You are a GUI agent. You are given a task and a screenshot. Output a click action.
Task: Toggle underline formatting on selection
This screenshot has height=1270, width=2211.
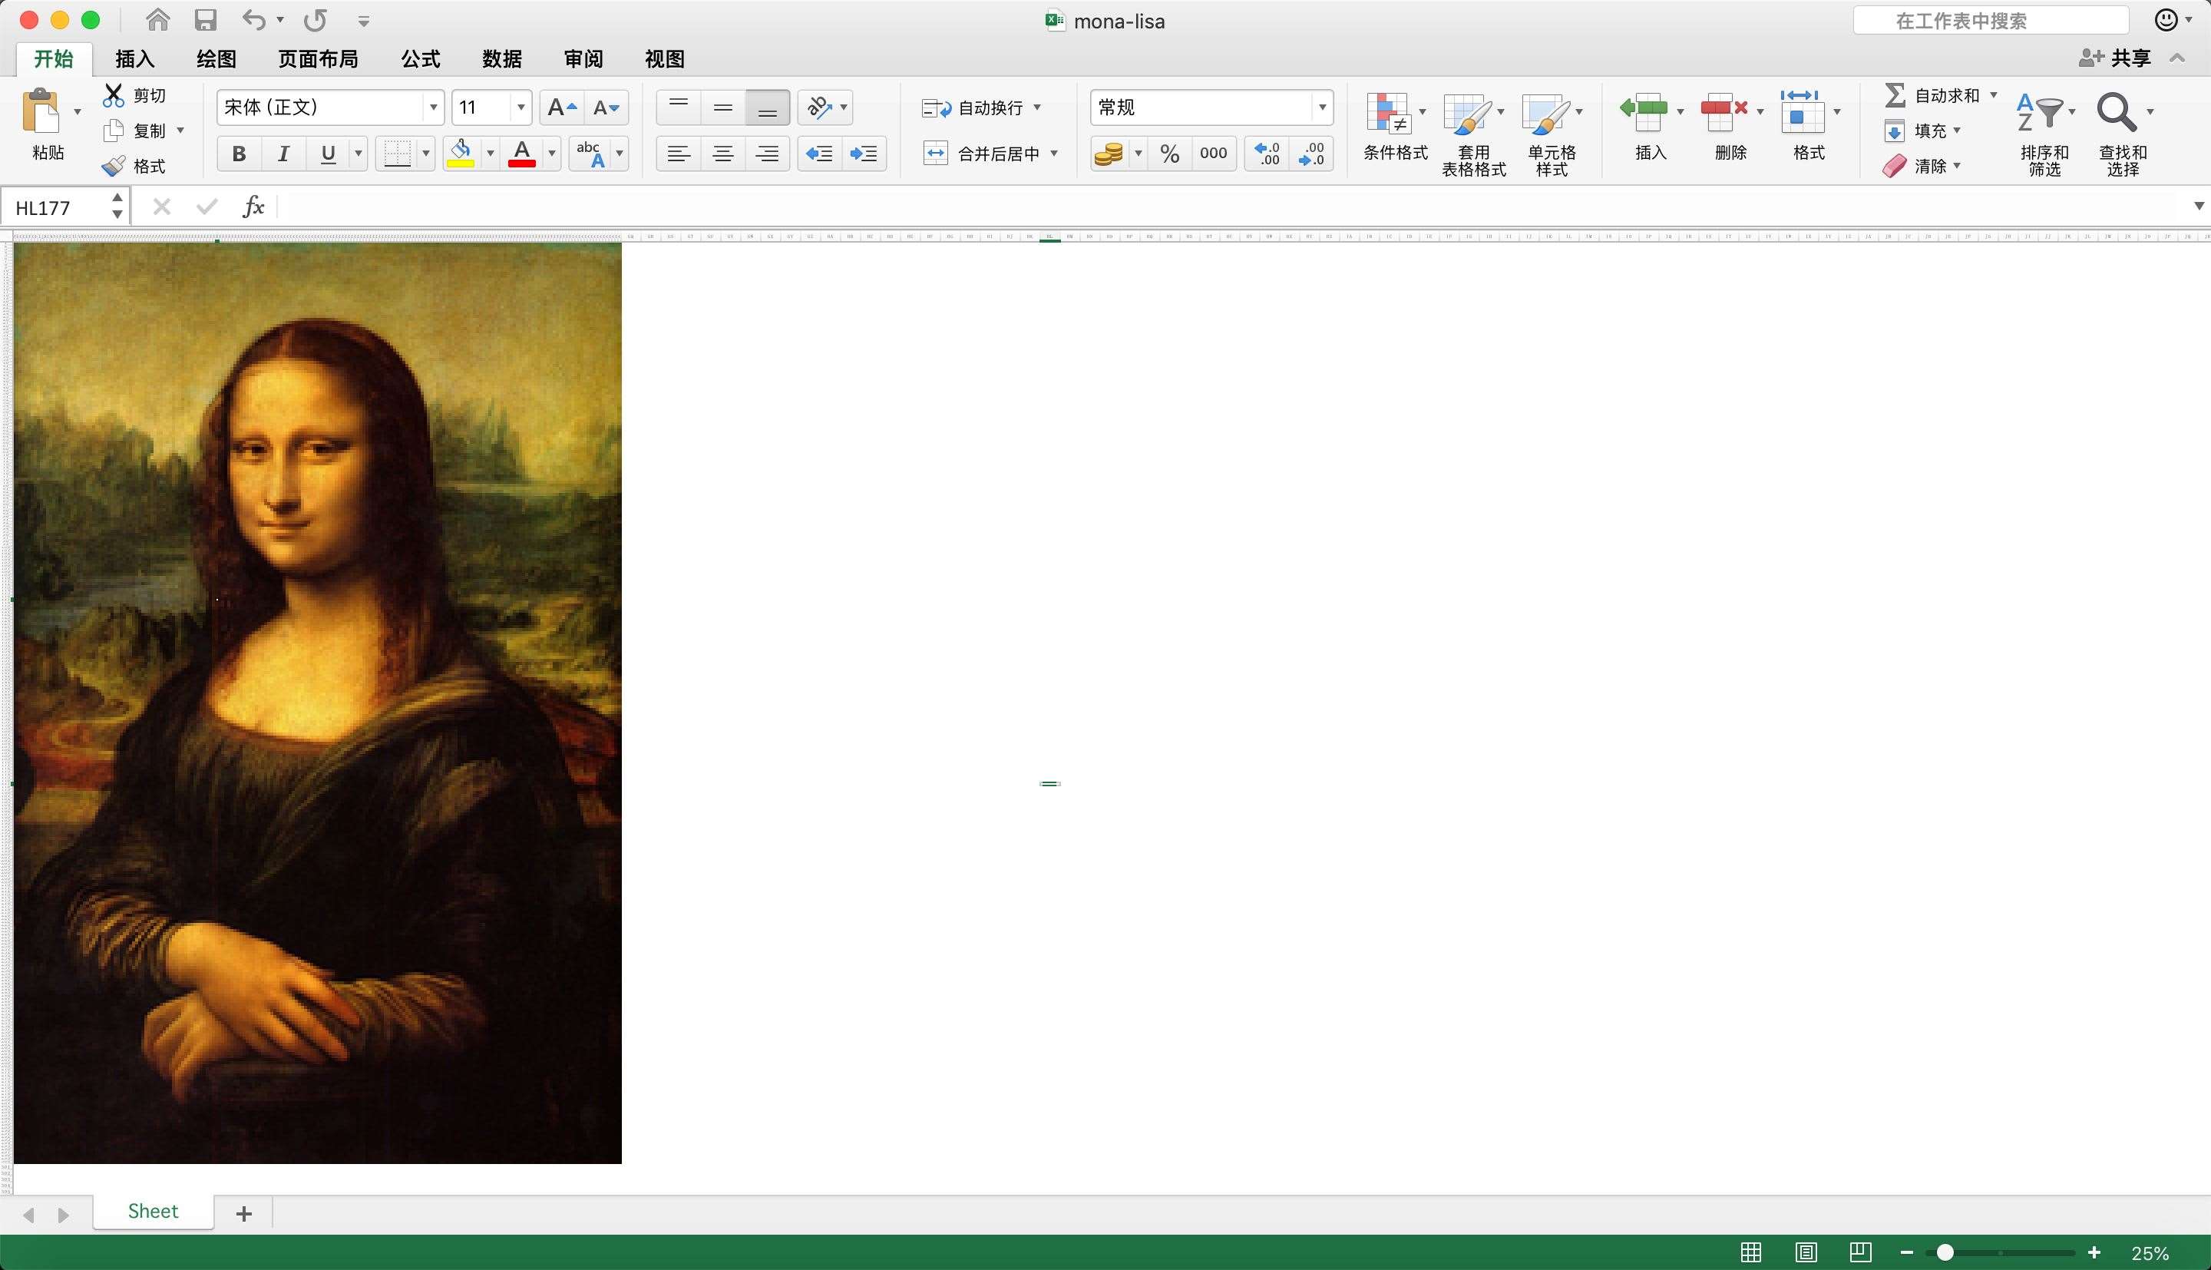[328, 152]
